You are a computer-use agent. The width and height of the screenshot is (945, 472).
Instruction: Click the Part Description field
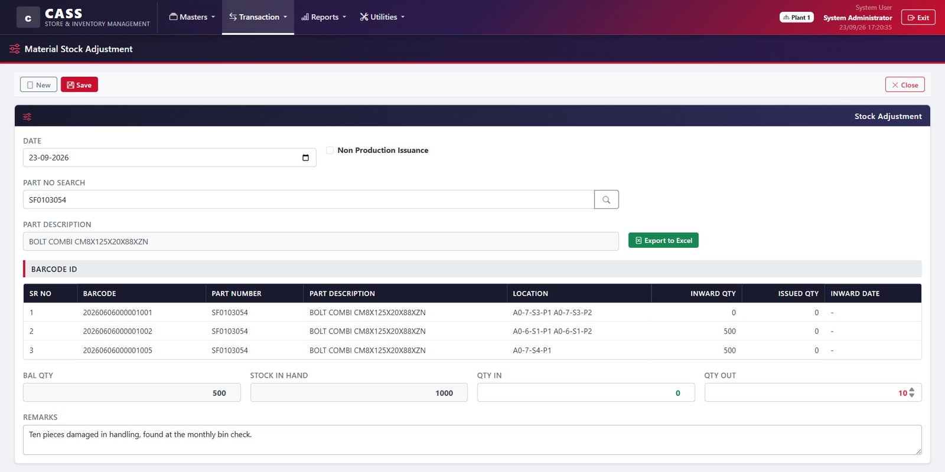coord(321,241)
